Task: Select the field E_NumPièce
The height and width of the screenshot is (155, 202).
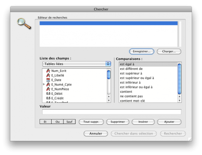Action: pos(60,89)
